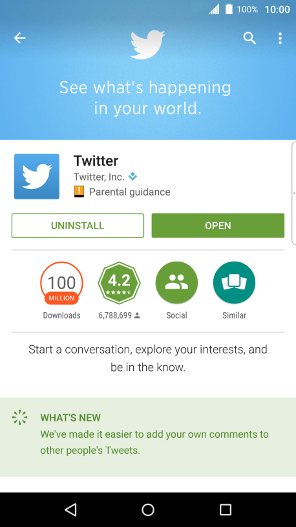Click the UNINSTALL button
Image resolution: width=296 pixels, height=527 pixels.
78,225
